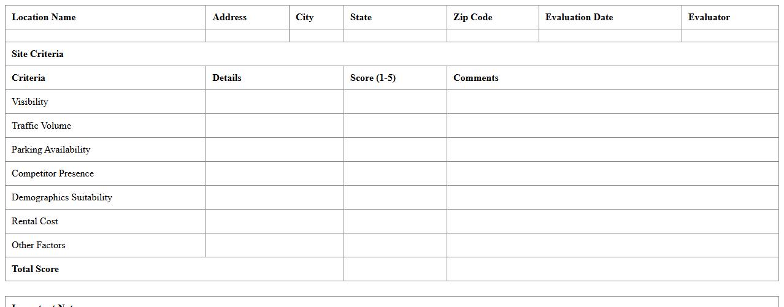Select the Other Factors score cell
Image resolution: width=784 pixels, height=307 pixels.
coord(395,245)
